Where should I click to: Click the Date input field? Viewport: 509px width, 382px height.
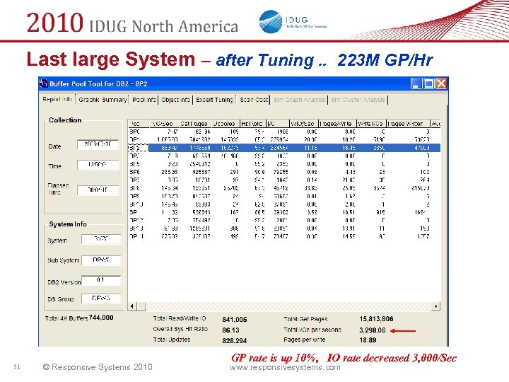[x=98, y=144]
